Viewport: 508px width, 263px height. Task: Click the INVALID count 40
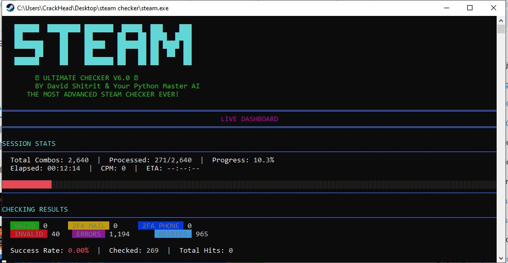click(56, 234)
